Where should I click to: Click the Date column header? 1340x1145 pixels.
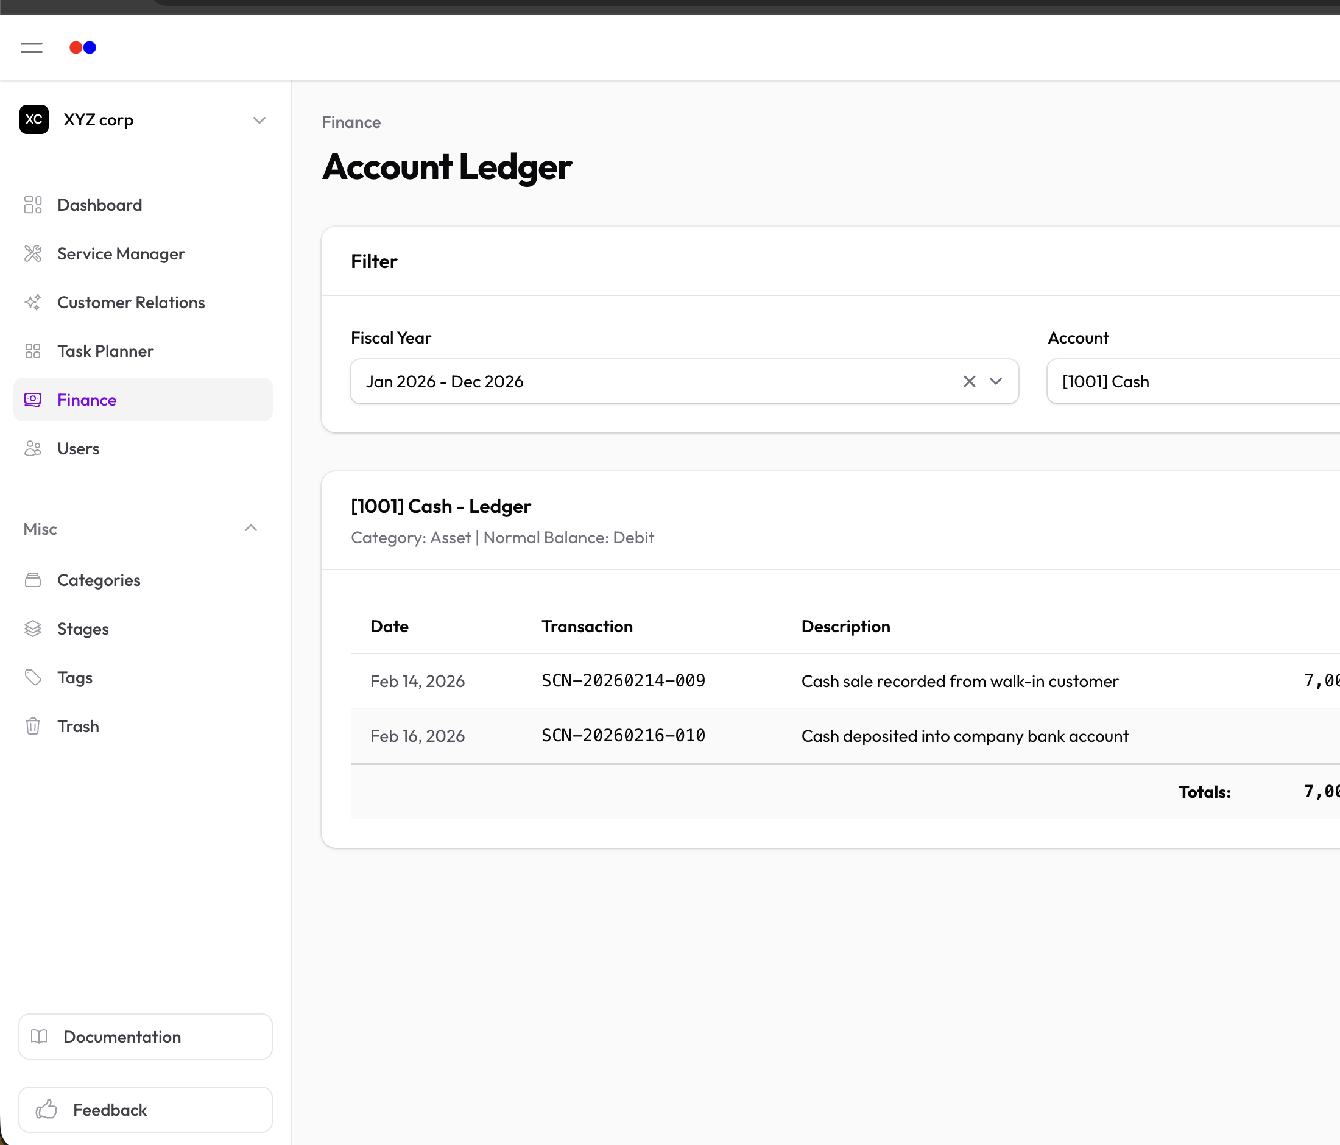tap(389, 627)
